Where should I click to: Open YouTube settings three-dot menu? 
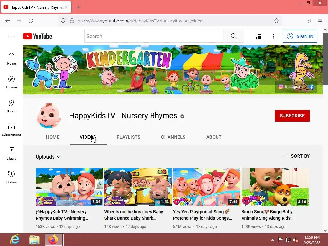coord(274,36)
